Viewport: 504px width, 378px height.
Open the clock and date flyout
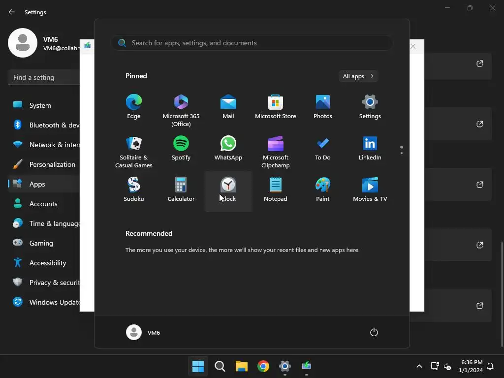(x=471, y=366)
